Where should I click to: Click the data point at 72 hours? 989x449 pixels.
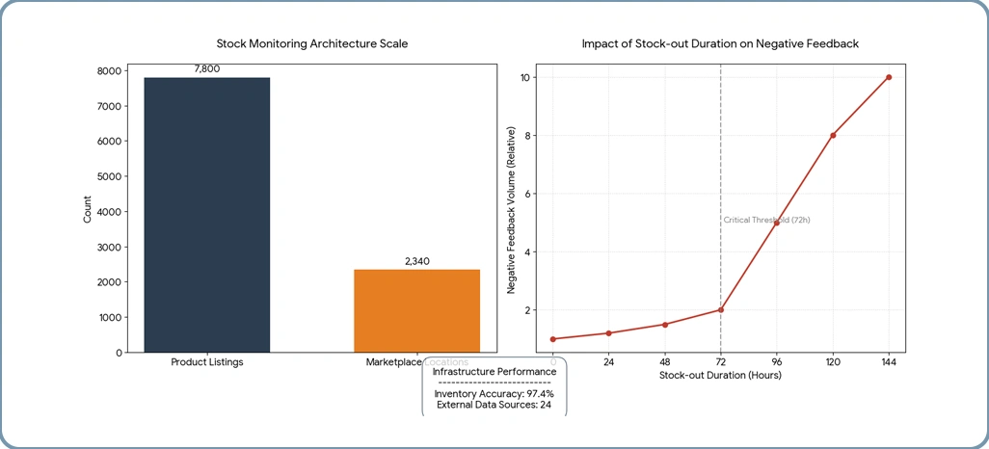point(720,309)
